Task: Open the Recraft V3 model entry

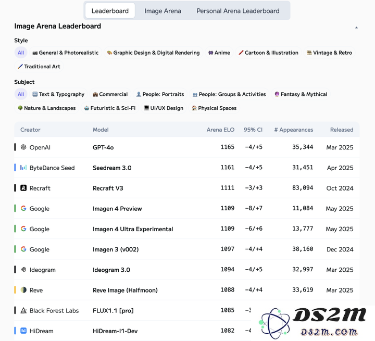Action: coord(108,188)
